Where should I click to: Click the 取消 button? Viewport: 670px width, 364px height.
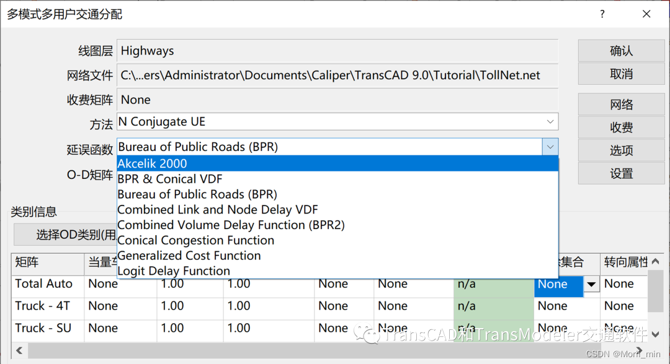[x=620, y=74]
